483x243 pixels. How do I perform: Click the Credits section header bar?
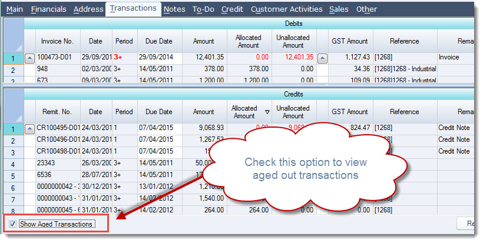(x=249, y=94)
